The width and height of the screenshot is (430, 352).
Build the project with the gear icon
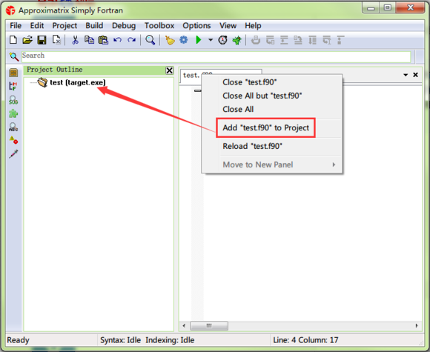(184, 40)
